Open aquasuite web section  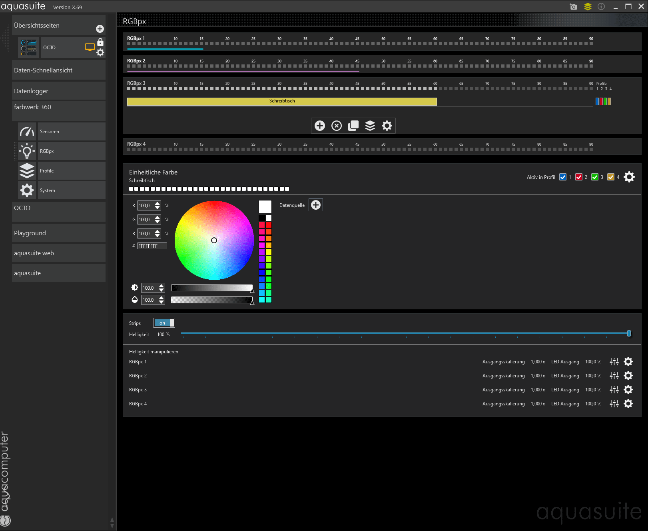pos(59,253)
